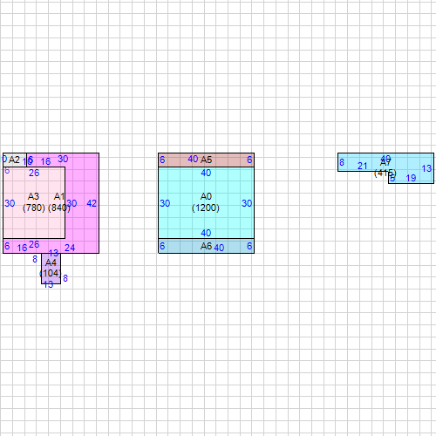This screenshot has height=436, width=436.
Task: Select the purple A4 (104) rectangle
Action: (x=51, y=269)
